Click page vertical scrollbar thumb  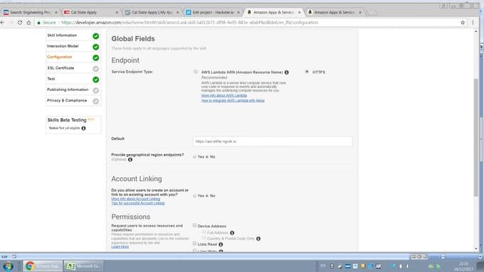point(476,137)
